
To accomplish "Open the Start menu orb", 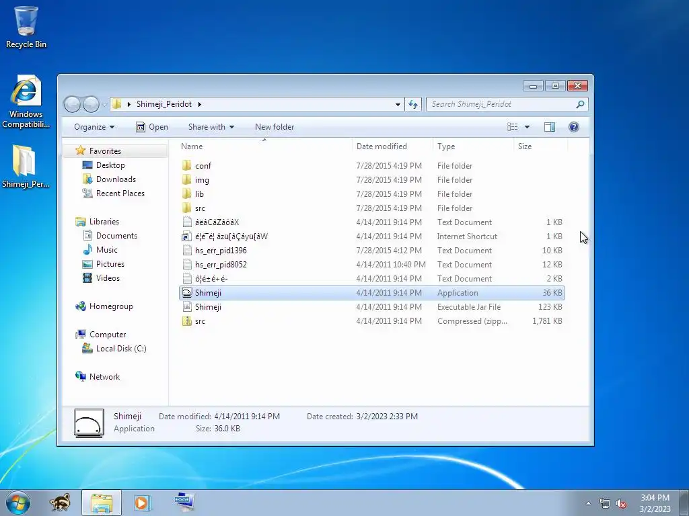I will click(18, 503).
